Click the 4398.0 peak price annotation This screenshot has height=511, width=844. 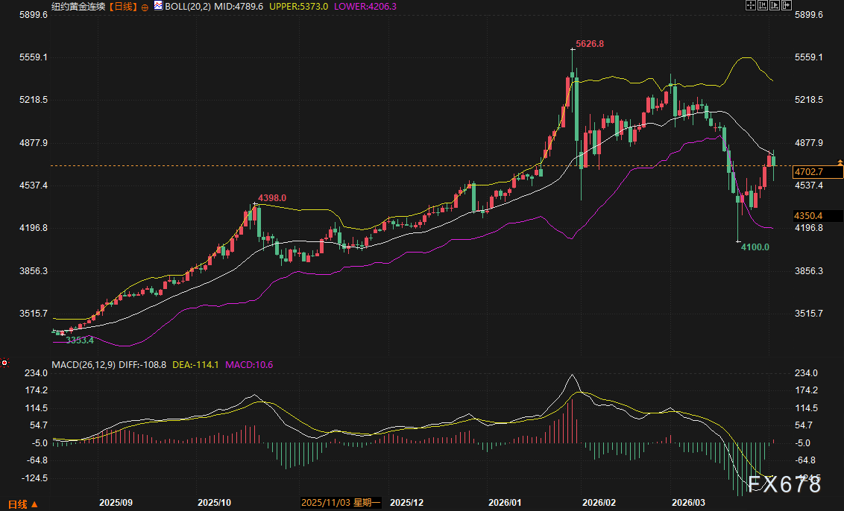click(272, 197)
